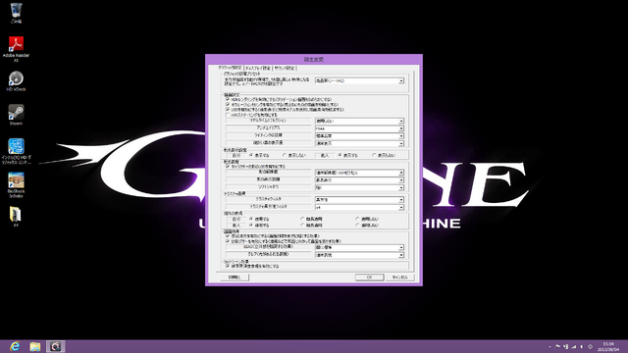Select 表示しない for others' (他人) shadow display
Viewport: 628px width, 353px height.
coord(384,155)
